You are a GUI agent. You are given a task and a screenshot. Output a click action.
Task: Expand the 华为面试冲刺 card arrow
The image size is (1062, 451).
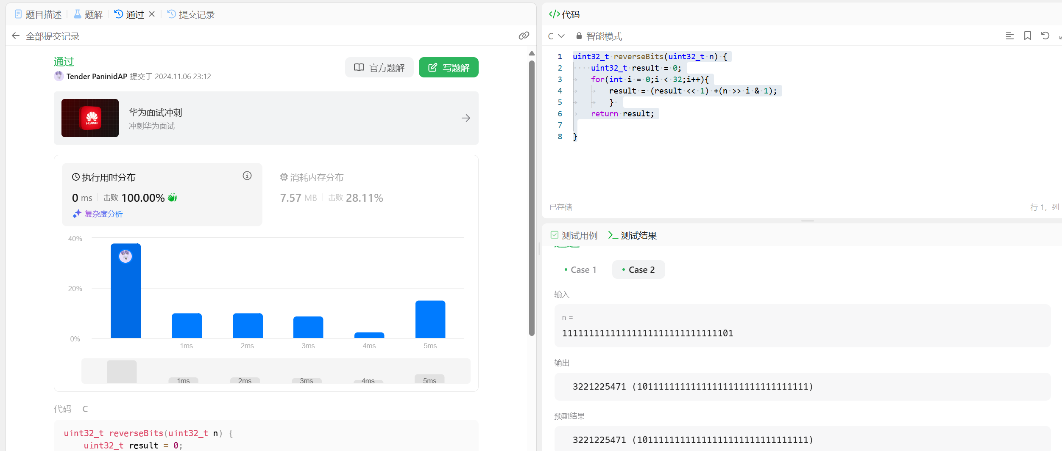coord(465,118)
